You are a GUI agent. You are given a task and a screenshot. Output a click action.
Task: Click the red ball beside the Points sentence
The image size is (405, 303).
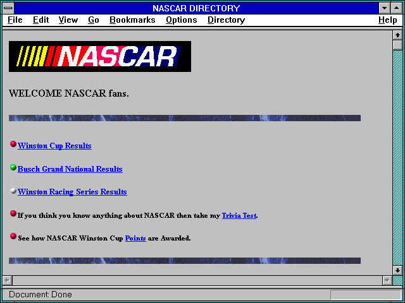click(x=13, y=236)
